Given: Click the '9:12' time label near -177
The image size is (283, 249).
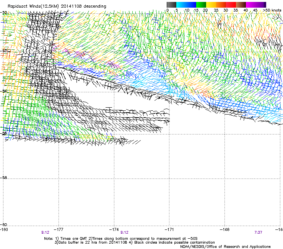Looking at the screenshot, I should click(45, 233).
